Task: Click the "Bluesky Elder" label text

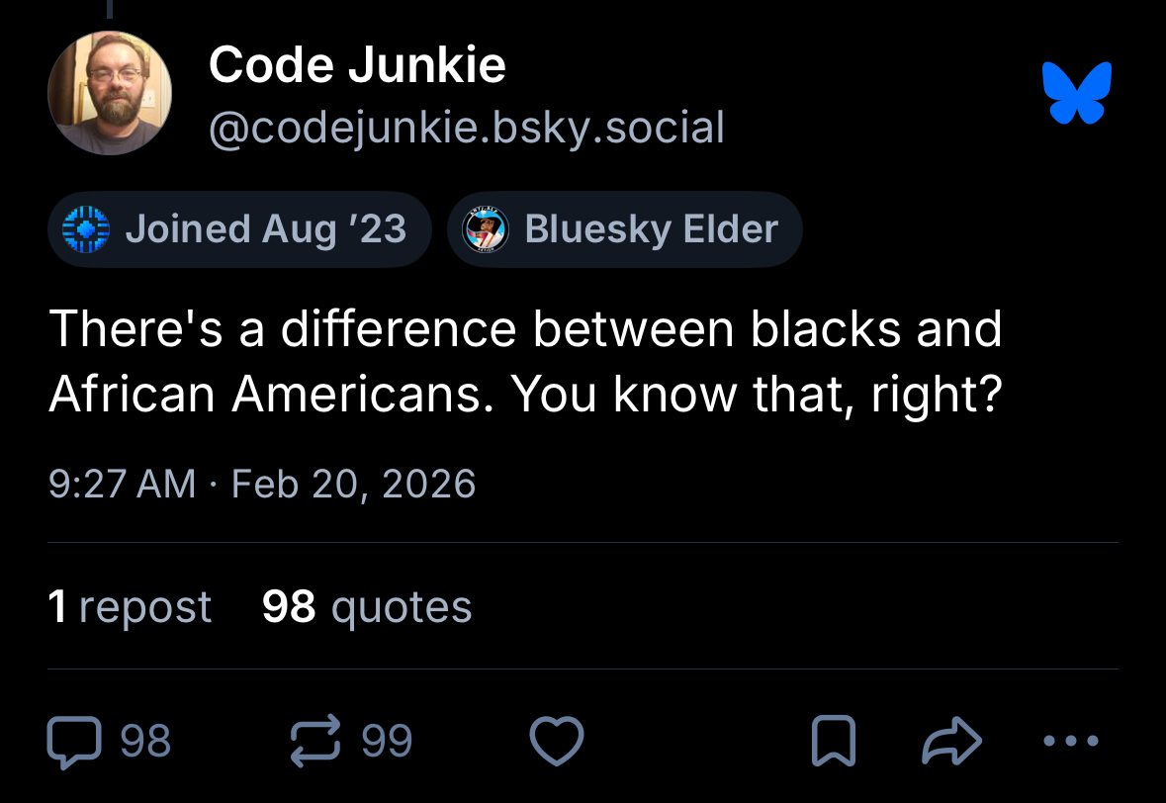Action: pos(651,229)
